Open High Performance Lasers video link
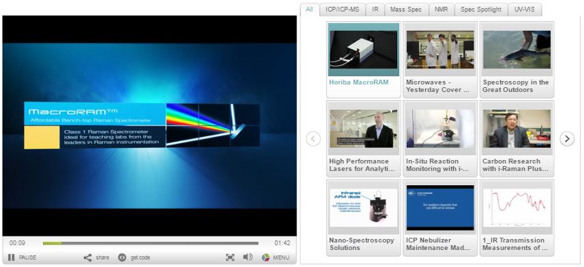This screenshot has height=267, width=584. (361, 165)
